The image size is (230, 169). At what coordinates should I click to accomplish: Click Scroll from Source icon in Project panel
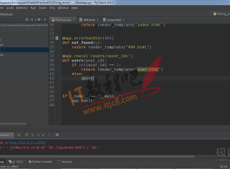click(27, 20)
